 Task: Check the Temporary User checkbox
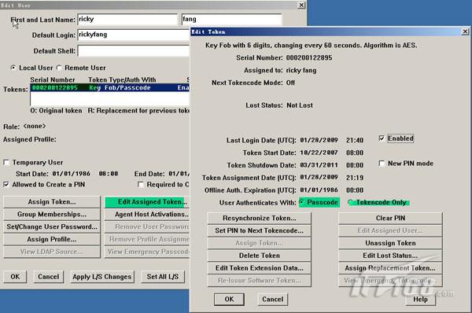pyautogui.click(x=6, y=163)
